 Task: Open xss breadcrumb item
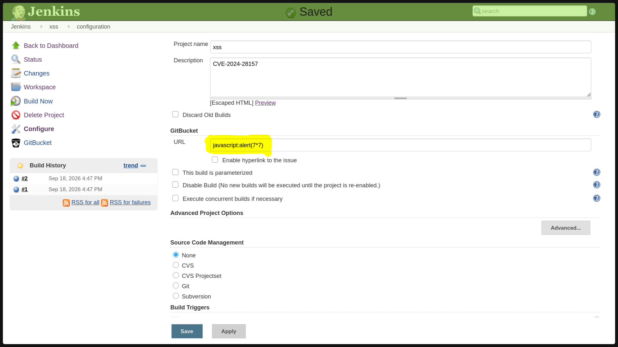point(54,27)
